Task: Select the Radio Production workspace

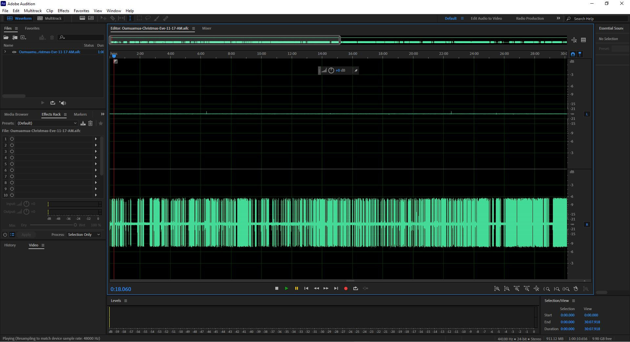Action: pyautogui.click(x=530, y=18)
